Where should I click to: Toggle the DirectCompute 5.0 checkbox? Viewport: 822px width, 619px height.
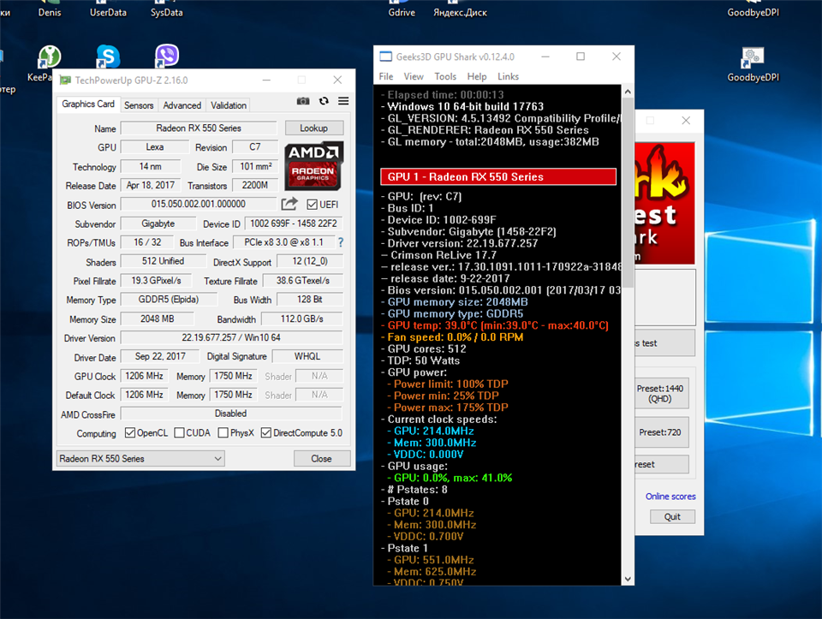point(266,433)
